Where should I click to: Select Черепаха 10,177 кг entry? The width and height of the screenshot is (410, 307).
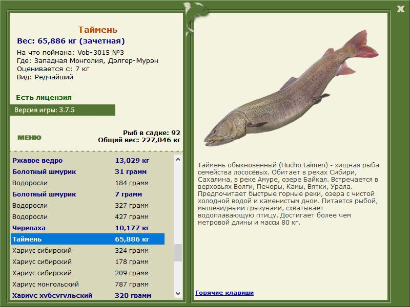pos(88,228)
